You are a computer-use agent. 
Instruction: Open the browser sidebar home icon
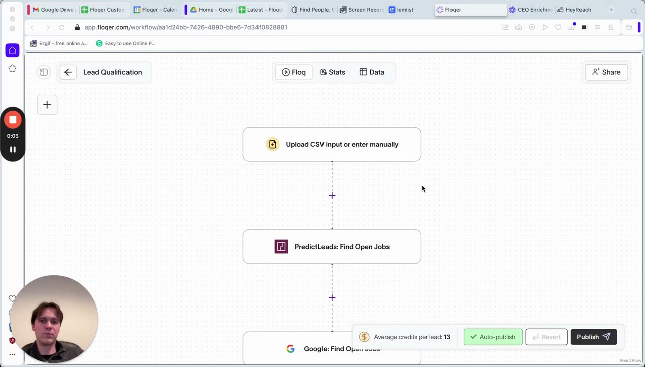[x=13, y=50]
